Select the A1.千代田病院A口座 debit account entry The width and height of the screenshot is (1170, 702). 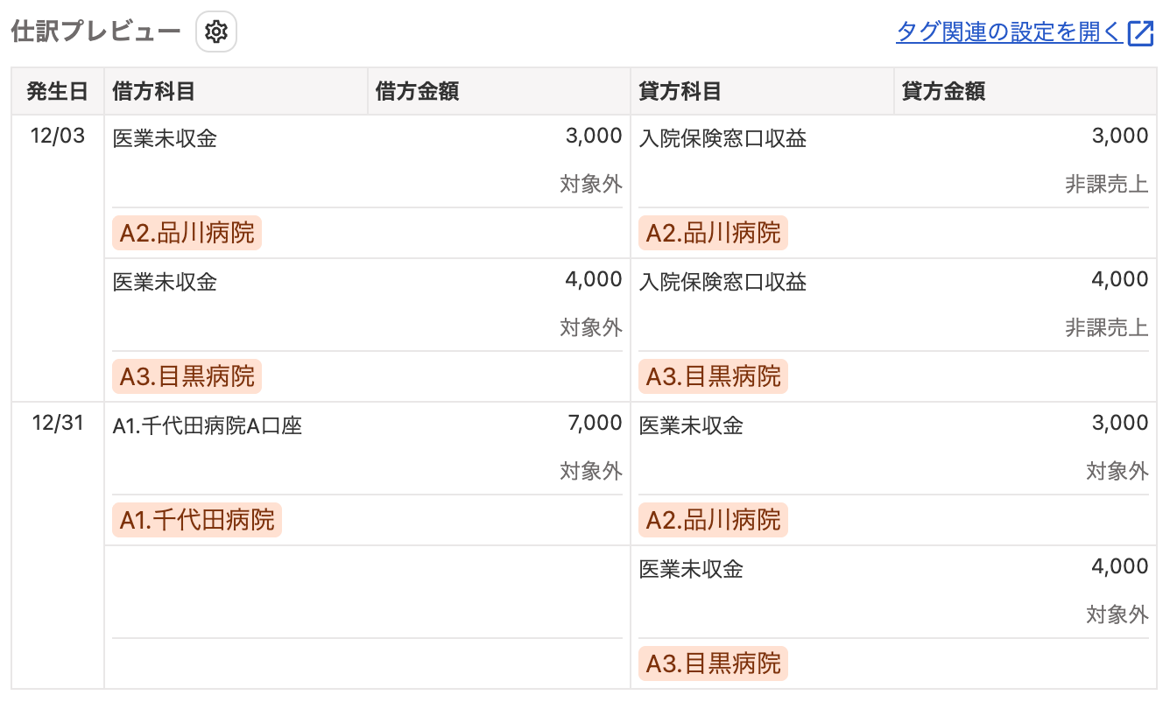coord(208,426)
